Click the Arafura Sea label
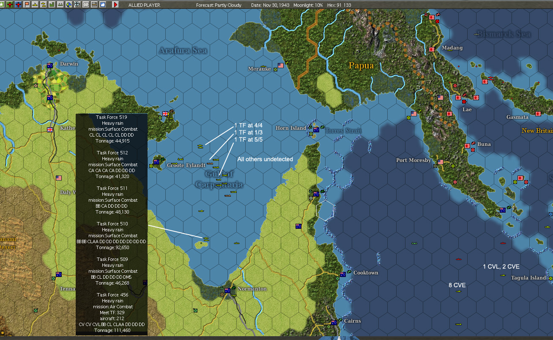The image size is (553, 340). point(183,51)
